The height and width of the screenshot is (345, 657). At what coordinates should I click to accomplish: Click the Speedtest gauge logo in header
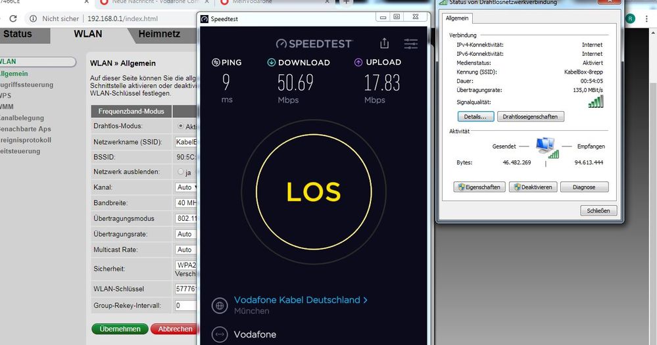(281, 43)
